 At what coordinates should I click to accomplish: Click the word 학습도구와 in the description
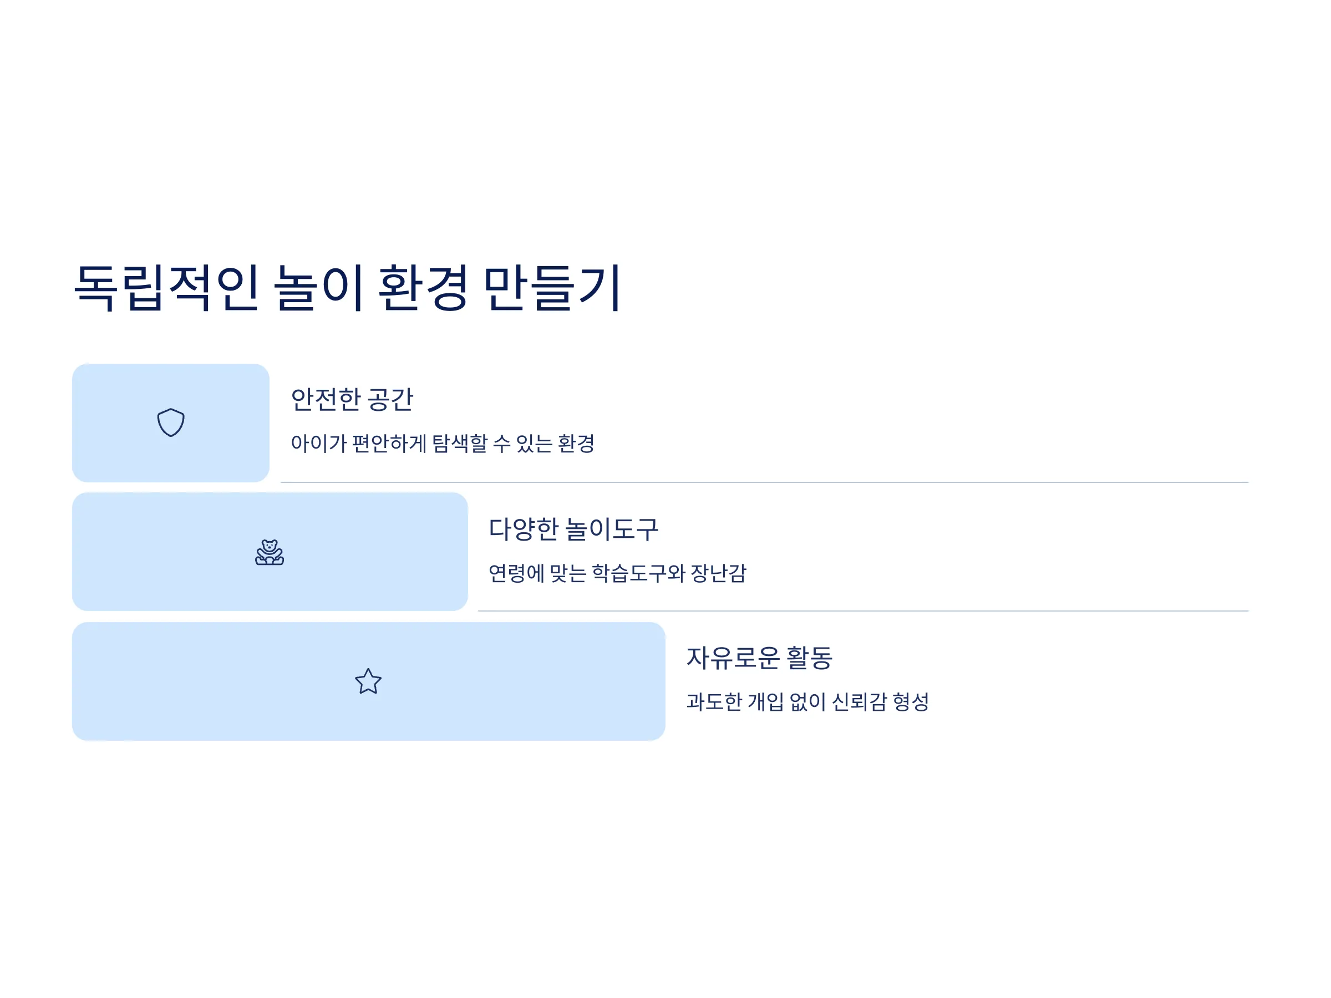tap(638, 573)
